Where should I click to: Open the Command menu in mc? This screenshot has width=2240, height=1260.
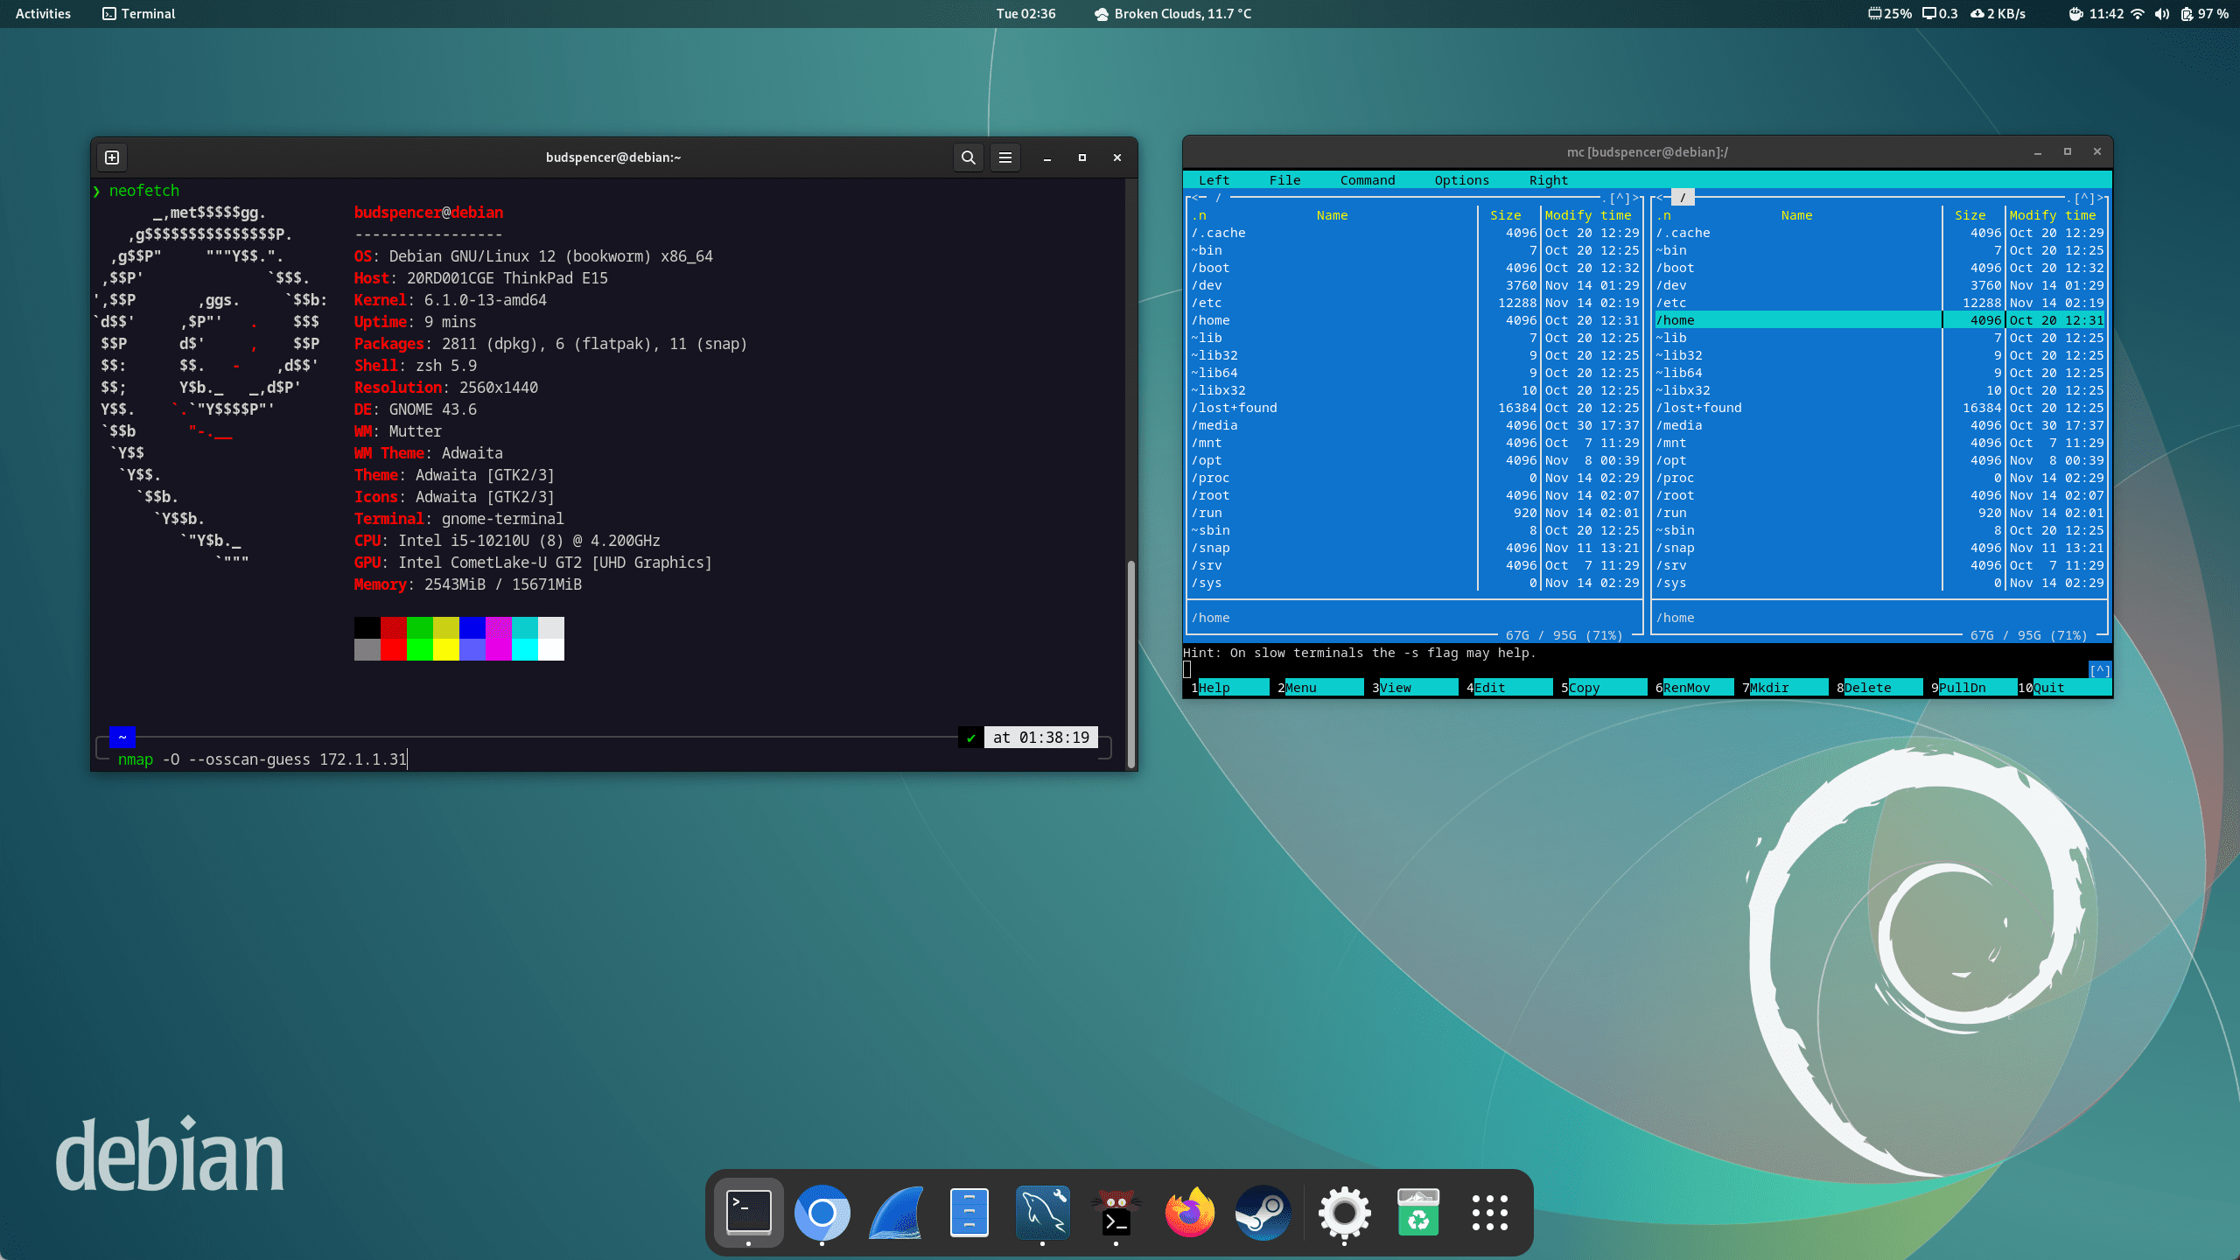coord(1367,180)
